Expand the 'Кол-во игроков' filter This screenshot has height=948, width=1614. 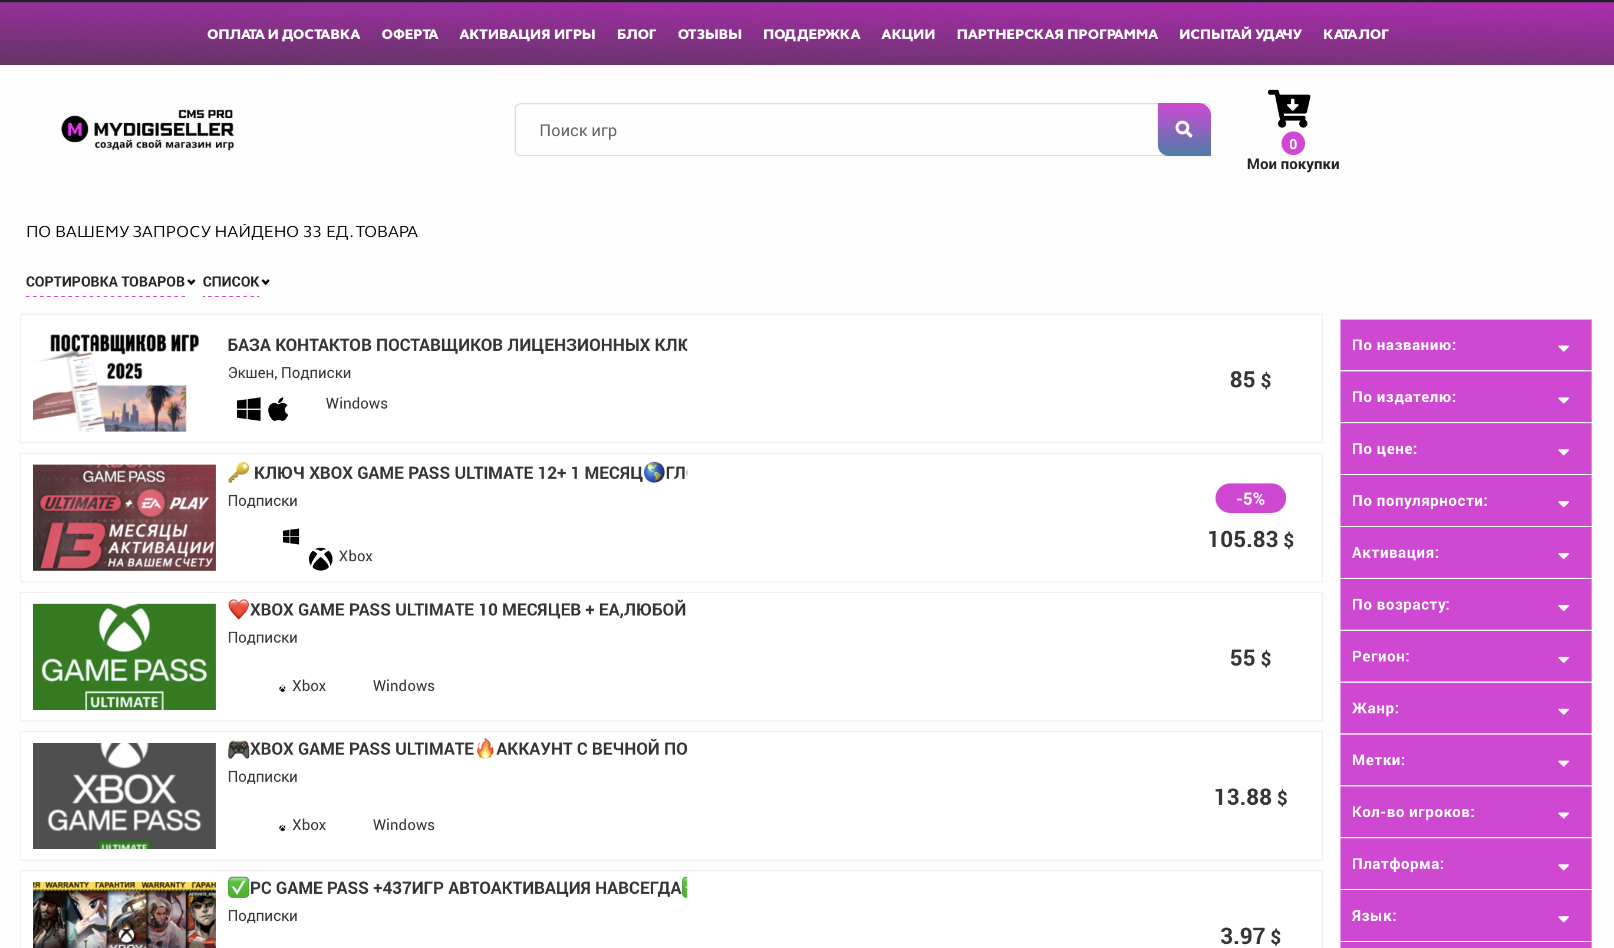1465,812
